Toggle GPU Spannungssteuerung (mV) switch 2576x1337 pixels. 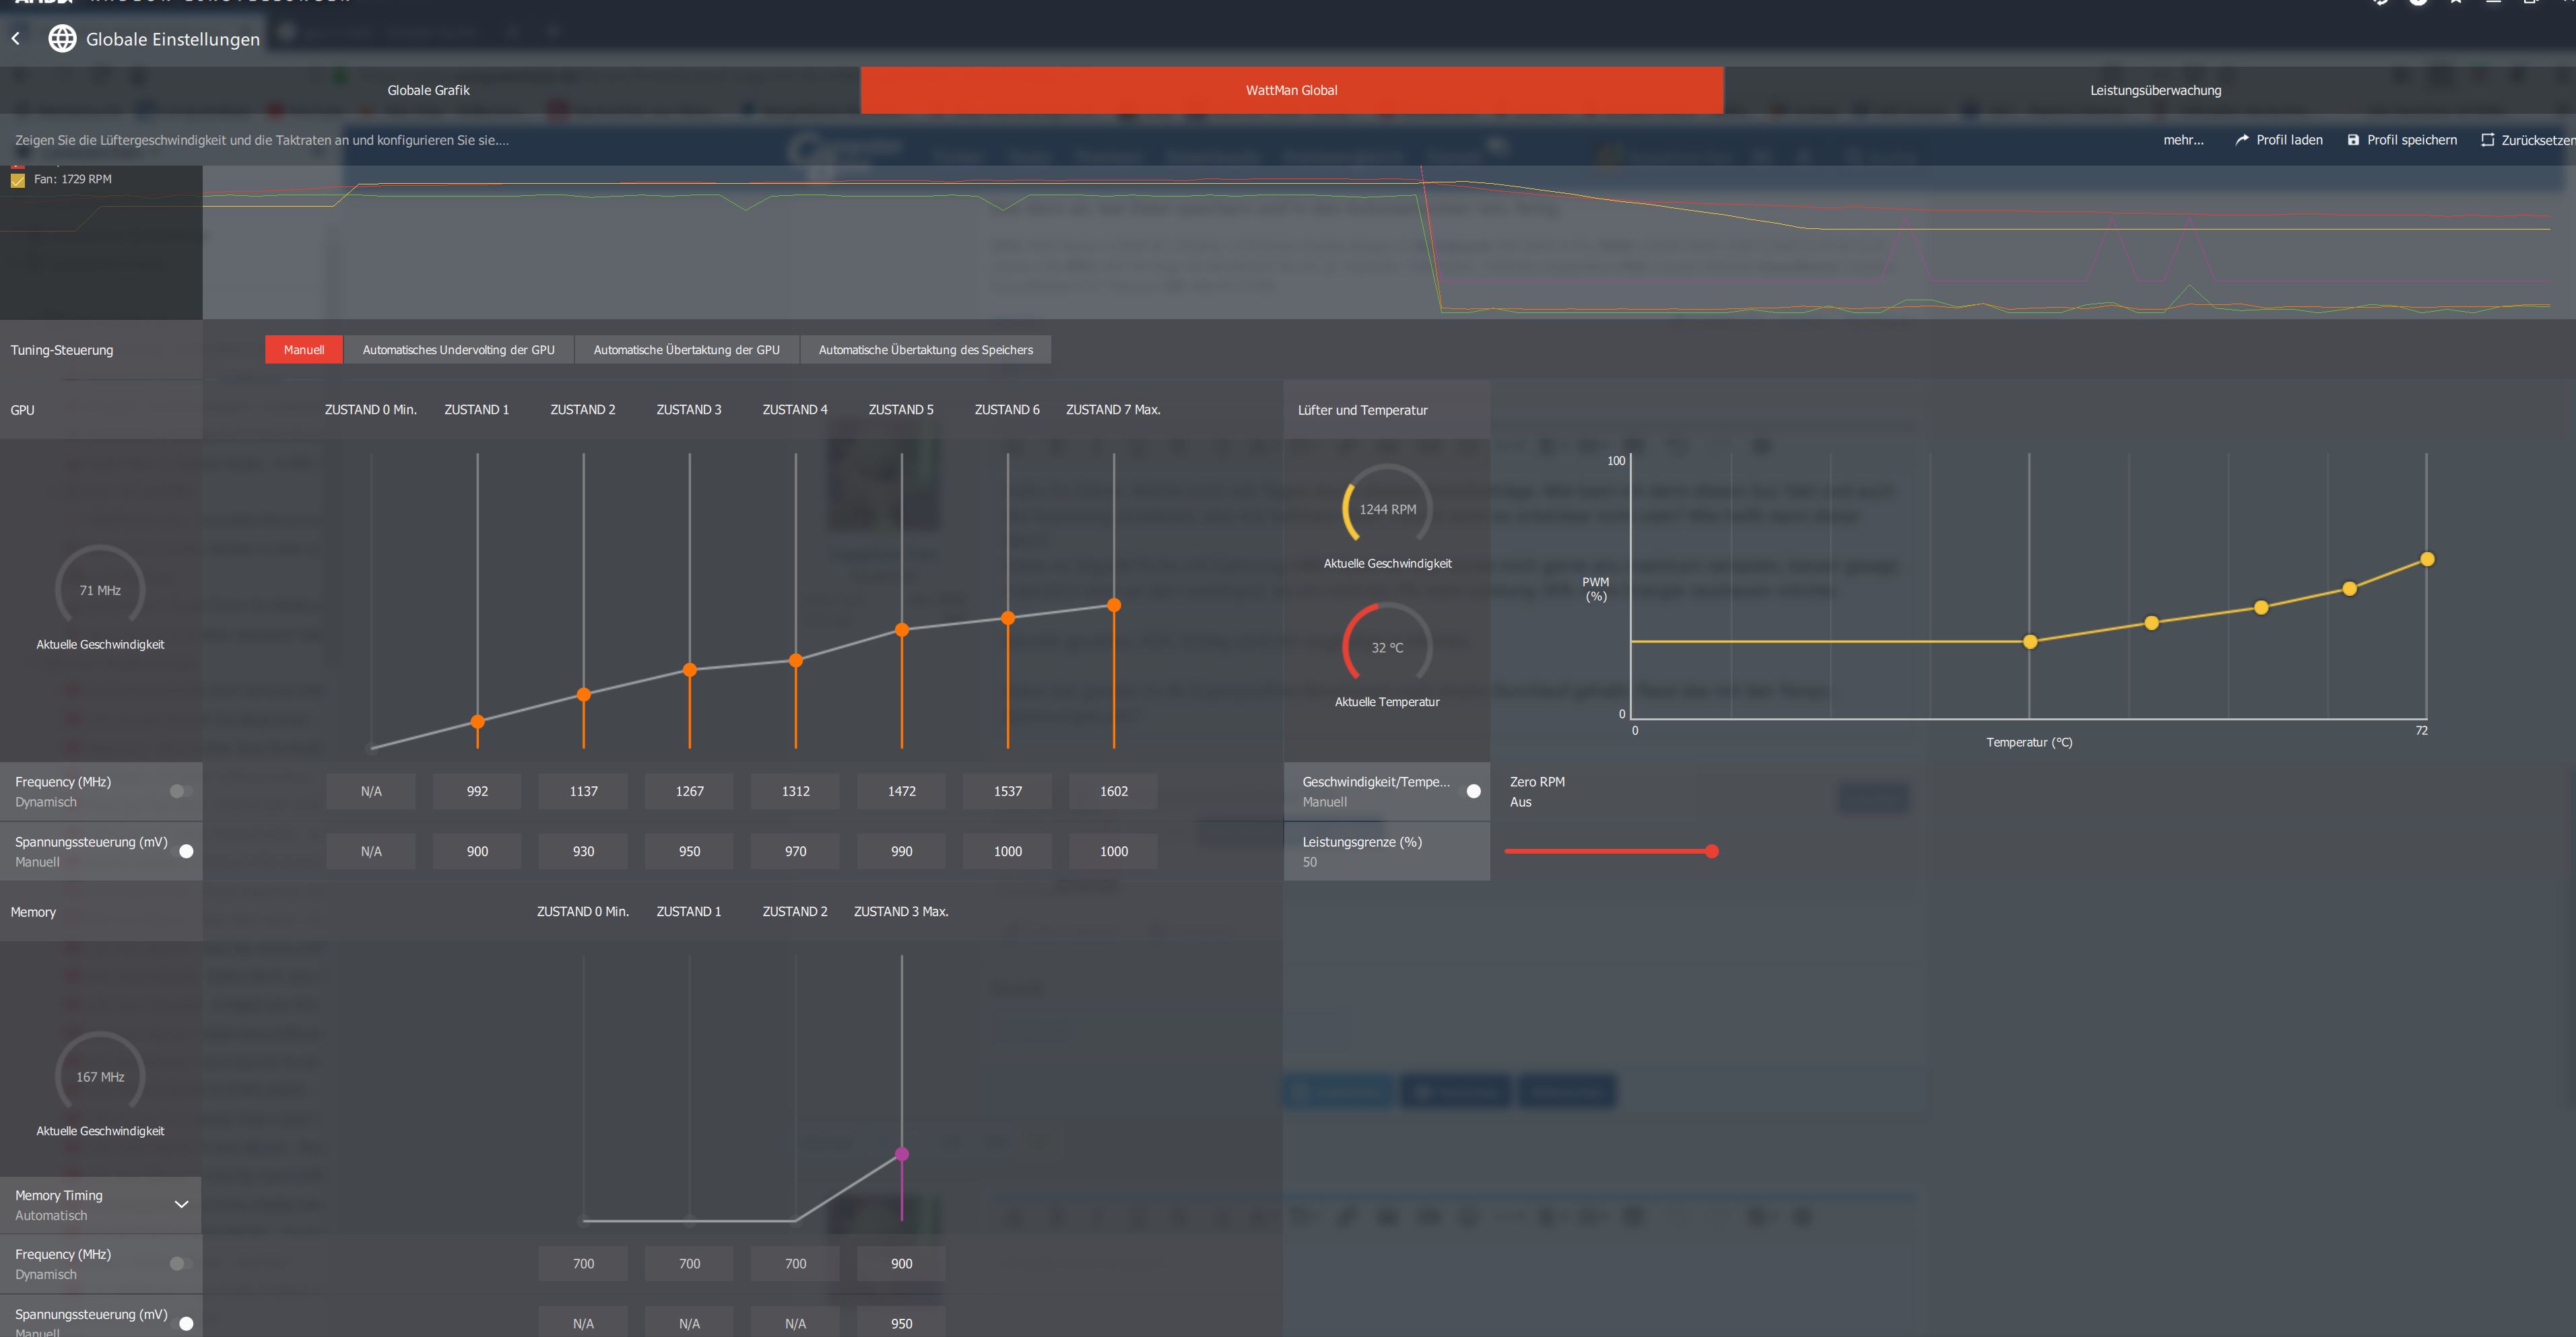pos(184,851)
